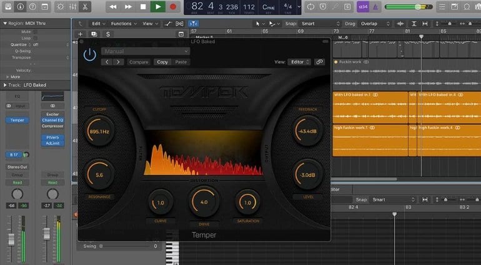
Task: Toggle the Temper plugin power button
Action: pos(89,55)
